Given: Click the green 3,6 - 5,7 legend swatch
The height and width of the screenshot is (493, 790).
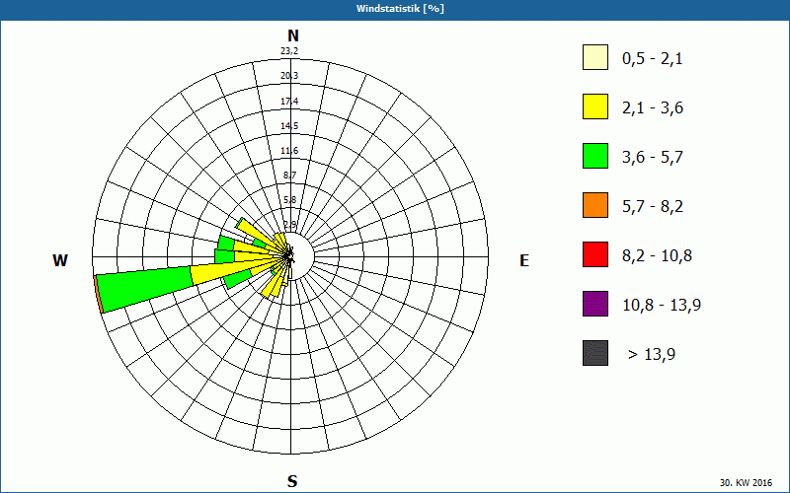Looking at the screenshot, I should click(595, 156).
